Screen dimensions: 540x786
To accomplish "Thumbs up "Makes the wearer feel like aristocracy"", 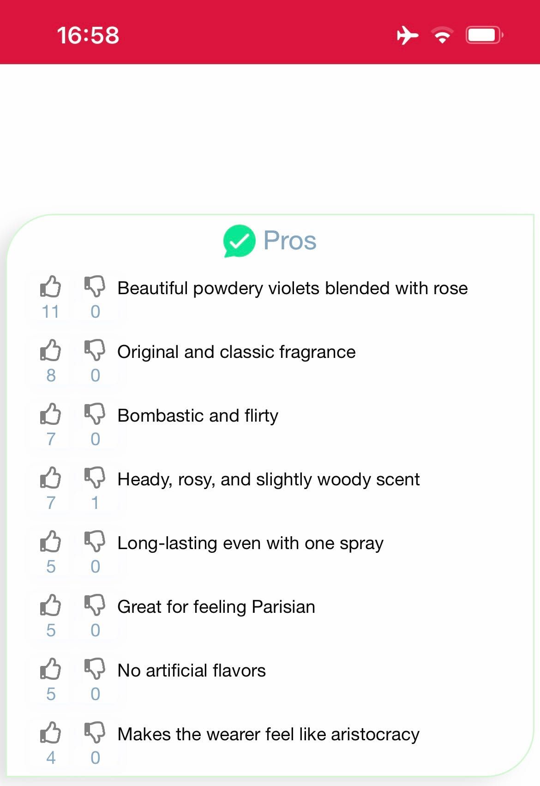I will (x=50, y=732).
